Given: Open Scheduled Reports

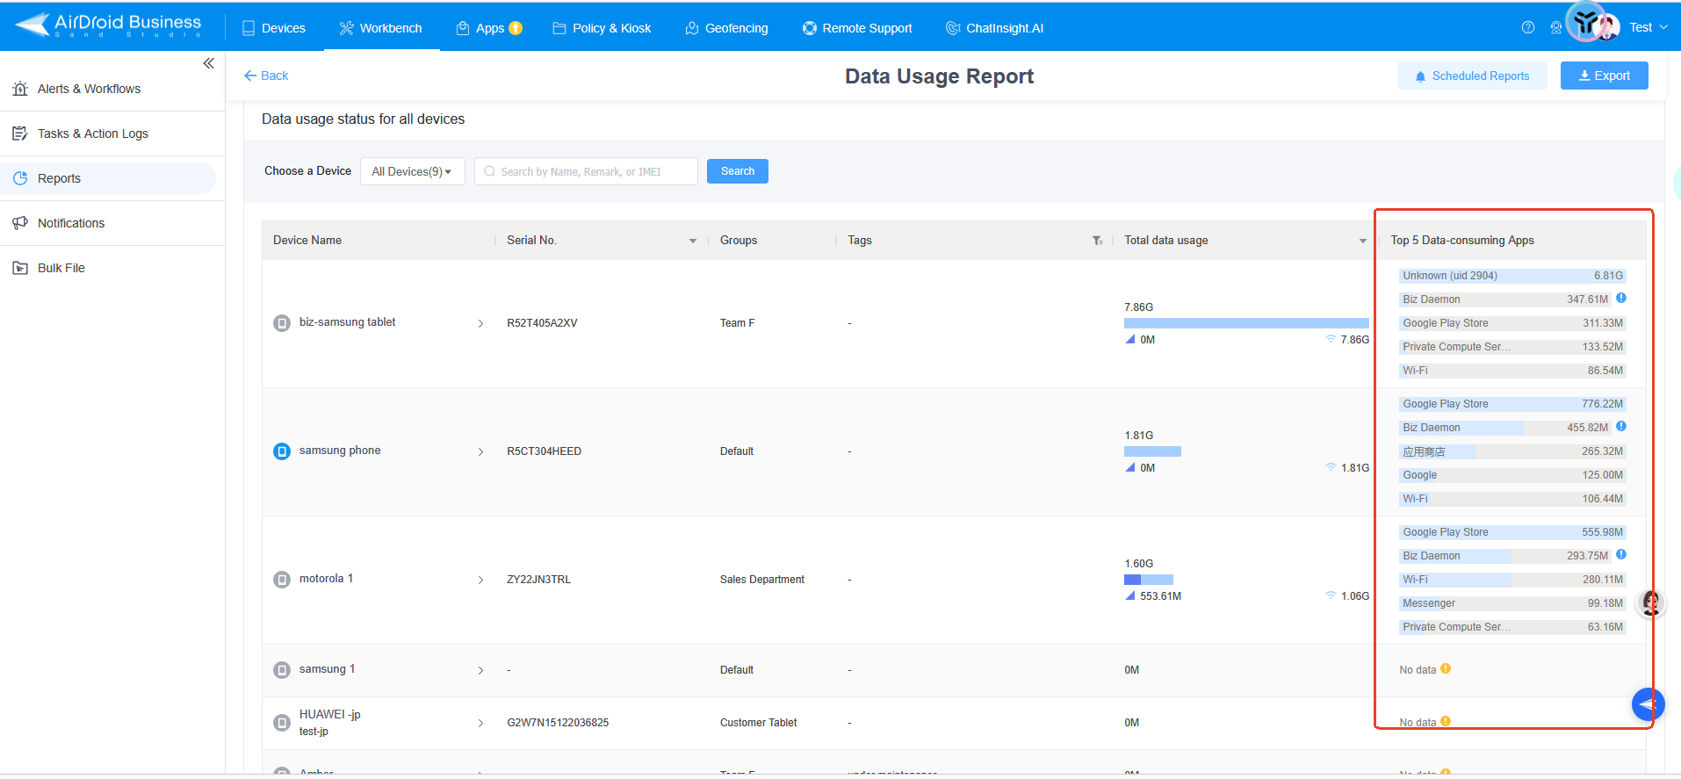Looking at the screenshot, I should coord(1472,76).
